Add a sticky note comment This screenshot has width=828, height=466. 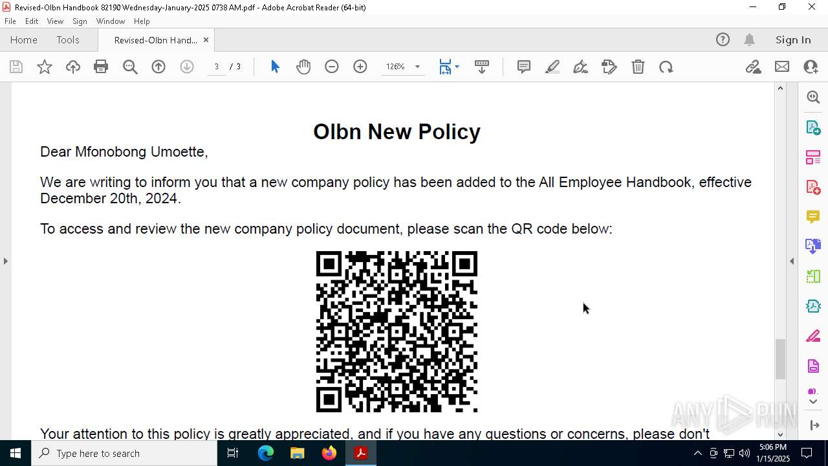click(524, 67)
